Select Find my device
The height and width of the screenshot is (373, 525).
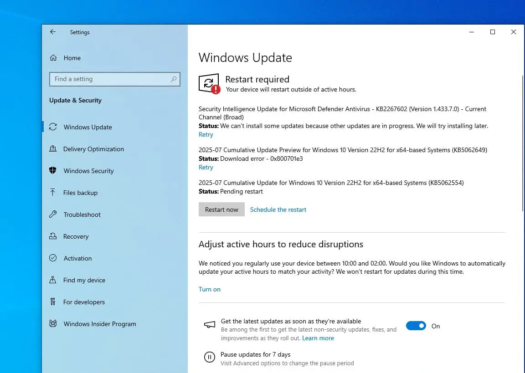click(x=84, y=280)
